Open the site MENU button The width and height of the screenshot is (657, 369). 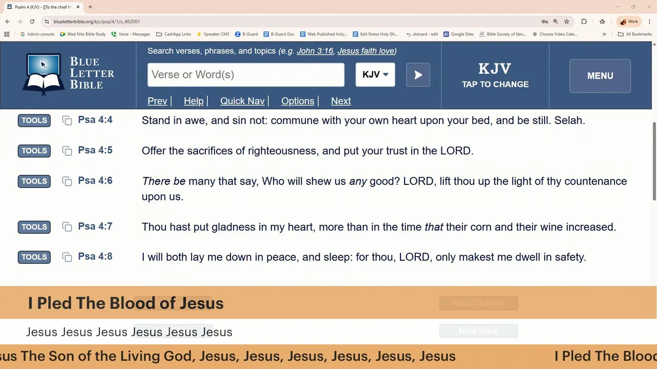coord(600,76)
